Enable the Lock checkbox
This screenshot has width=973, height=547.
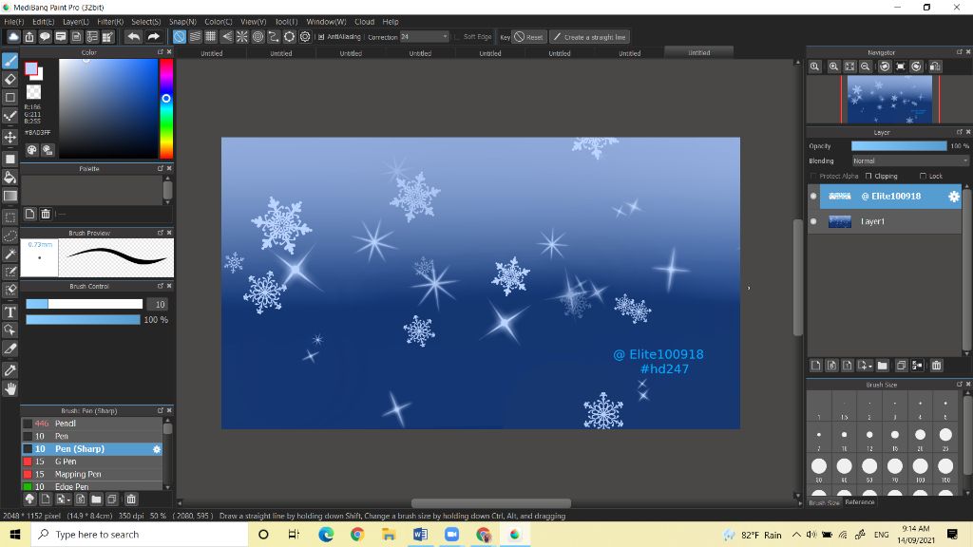tap(923, 176)
